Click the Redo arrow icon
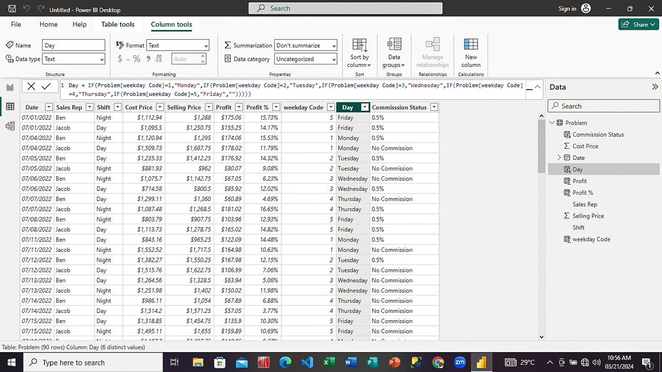The width and height of the screenshot is (662, 372). pyautogui.click(x=41, y=9)
